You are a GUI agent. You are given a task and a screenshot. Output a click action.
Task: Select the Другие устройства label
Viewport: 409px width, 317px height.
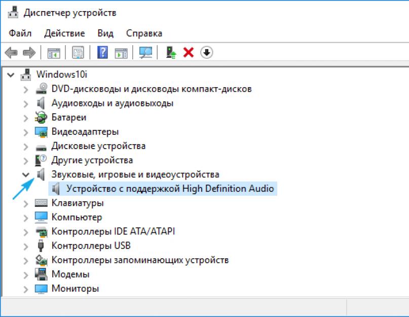tap(92, 160)
